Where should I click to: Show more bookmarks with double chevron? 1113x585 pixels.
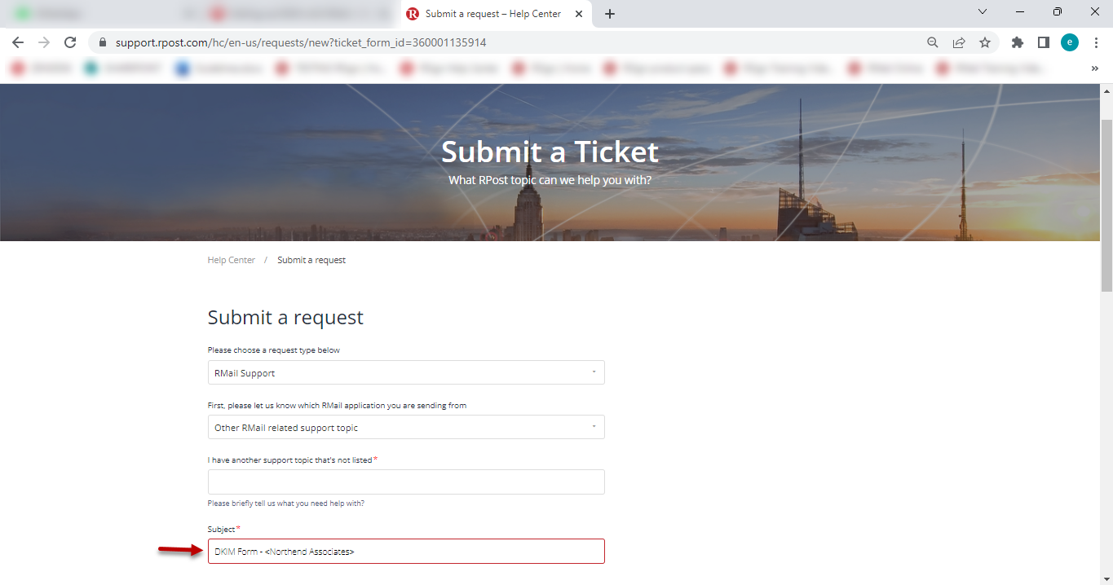point(1094,69)
